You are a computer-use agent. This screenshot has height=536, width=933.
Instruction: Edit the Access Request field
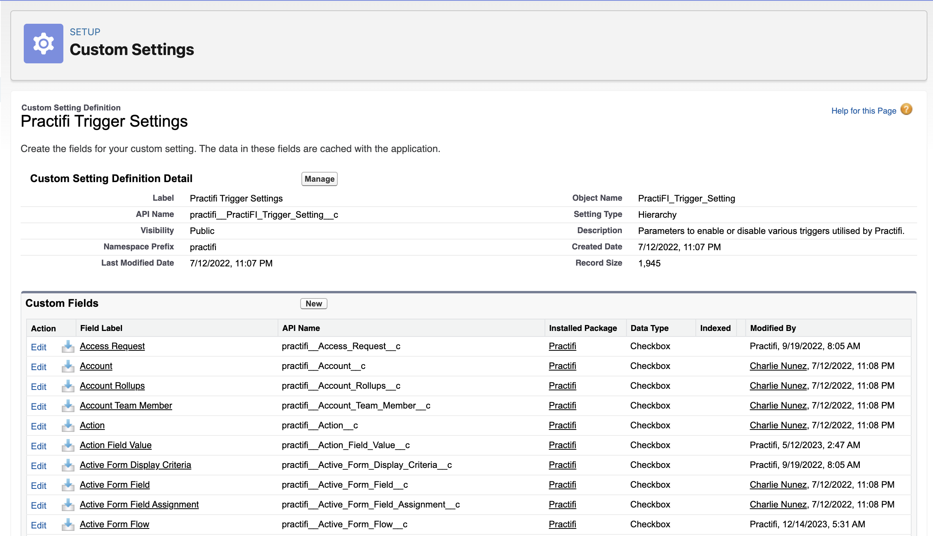tap(39, 347)
